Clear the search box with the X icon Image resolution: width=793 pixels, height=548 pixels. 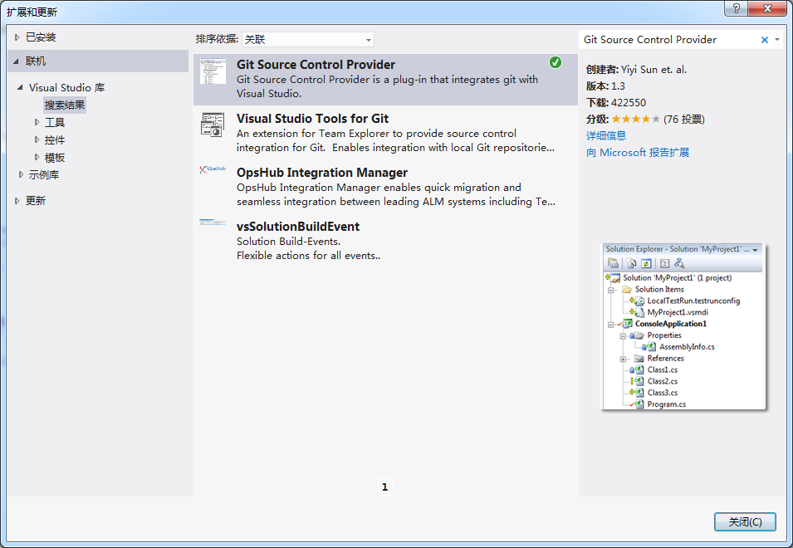click(x=764, y=40)
